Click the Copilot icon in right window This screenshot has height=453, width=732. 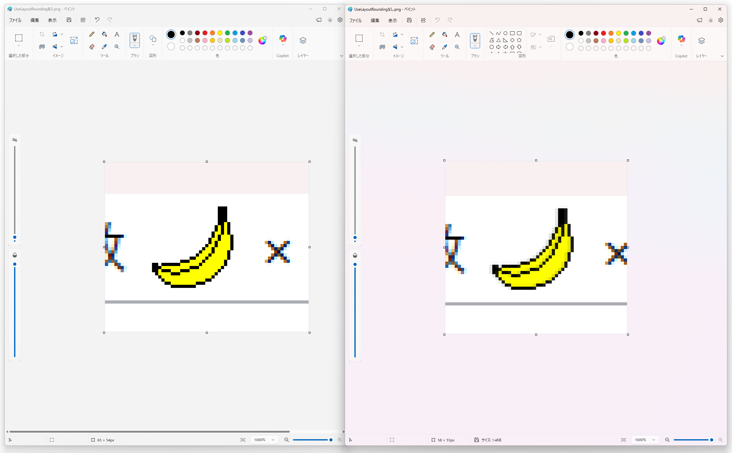click(x=681, y=39)
